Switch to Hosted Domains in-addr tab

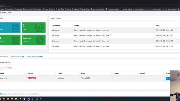point(35,57)
